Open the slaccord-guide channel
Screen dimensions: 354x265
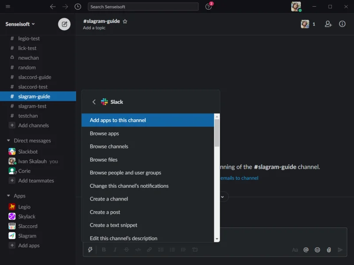pyautogui.click(x=38, y=77)
